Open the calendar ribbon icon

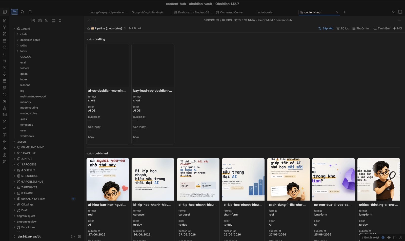pyautogui.click(x=5, y=41)
